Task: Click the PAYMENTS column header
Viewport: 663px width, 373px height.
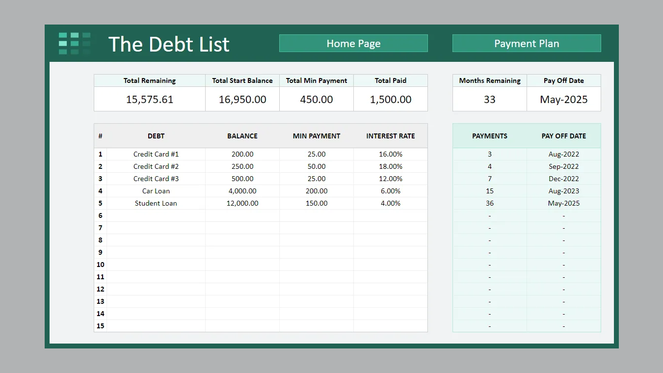Action: coord(490,136)
